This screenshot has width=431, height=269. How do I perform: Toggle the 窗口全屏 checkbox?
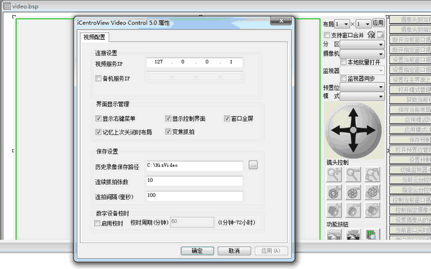227,118
